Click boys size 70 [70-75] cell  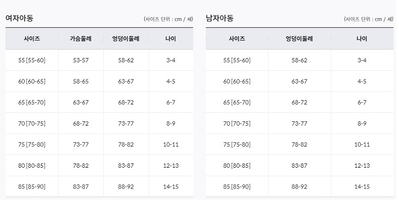[x=237, y=124]
